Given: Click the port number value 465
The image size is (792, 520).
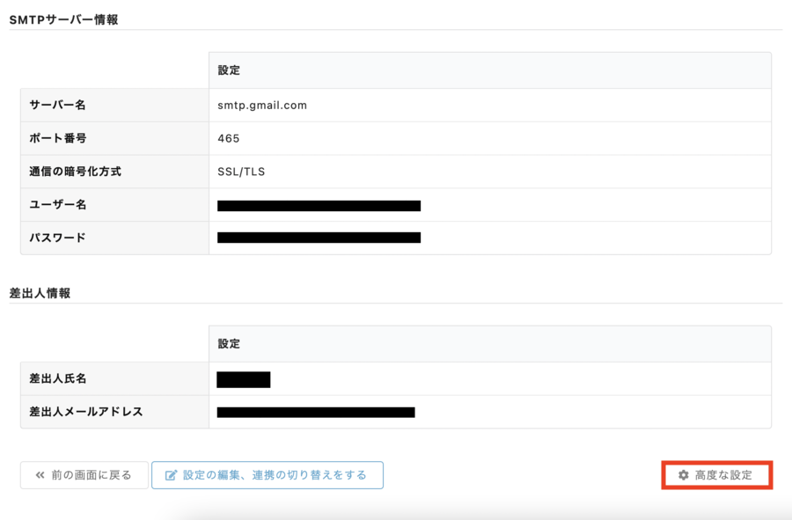Looking at the screenshot, I should (229, 138).
